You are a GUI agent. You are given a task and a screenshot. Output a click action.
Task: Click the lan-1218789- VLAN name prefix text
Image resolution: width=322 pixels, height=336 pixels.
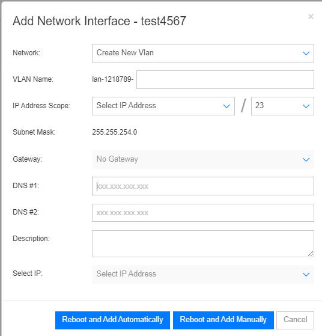pos(113,79)
